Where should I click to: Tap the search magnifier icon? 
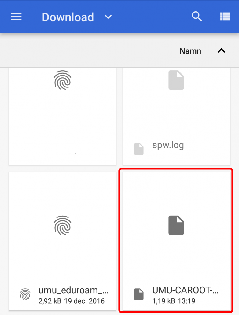pyautogui.click(x=197, y=17)
